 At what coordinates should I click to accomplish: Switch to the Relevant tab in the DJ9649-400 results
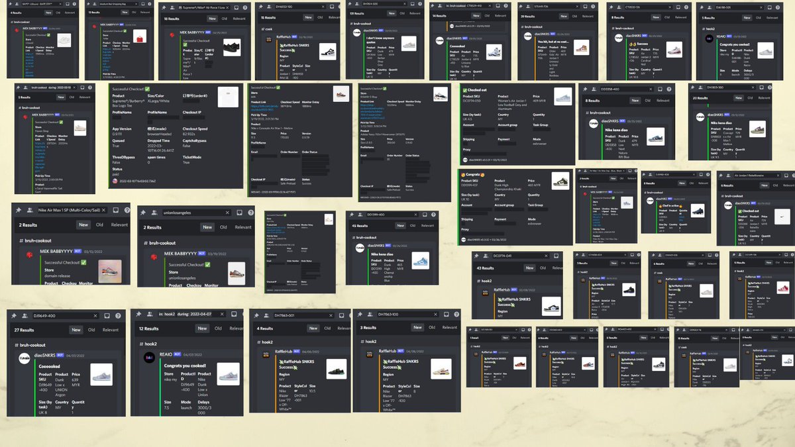tap(111, 330)
